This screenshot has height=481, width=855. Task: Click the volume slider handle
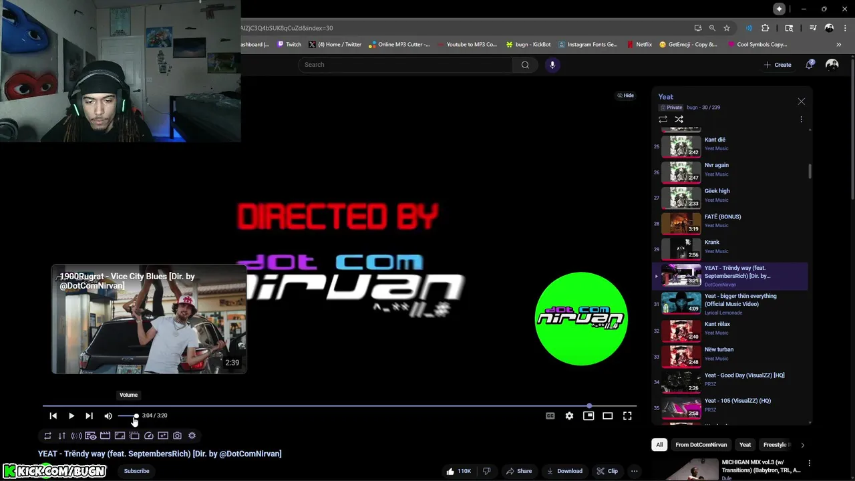click(x=136, y=416)
